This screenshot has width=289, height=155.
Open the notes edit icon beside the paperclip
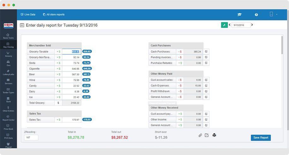click(x=207, y=135)
